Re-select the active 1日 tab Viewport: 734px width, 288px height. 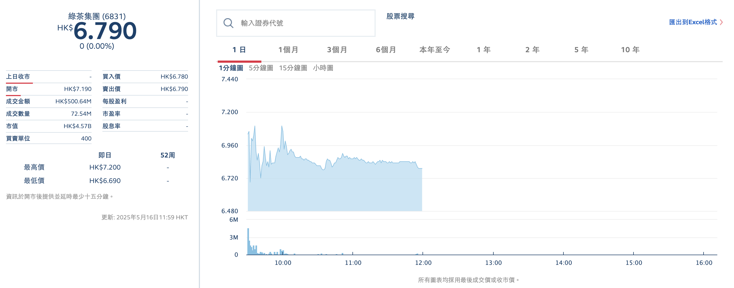click(x=239, y=50)
